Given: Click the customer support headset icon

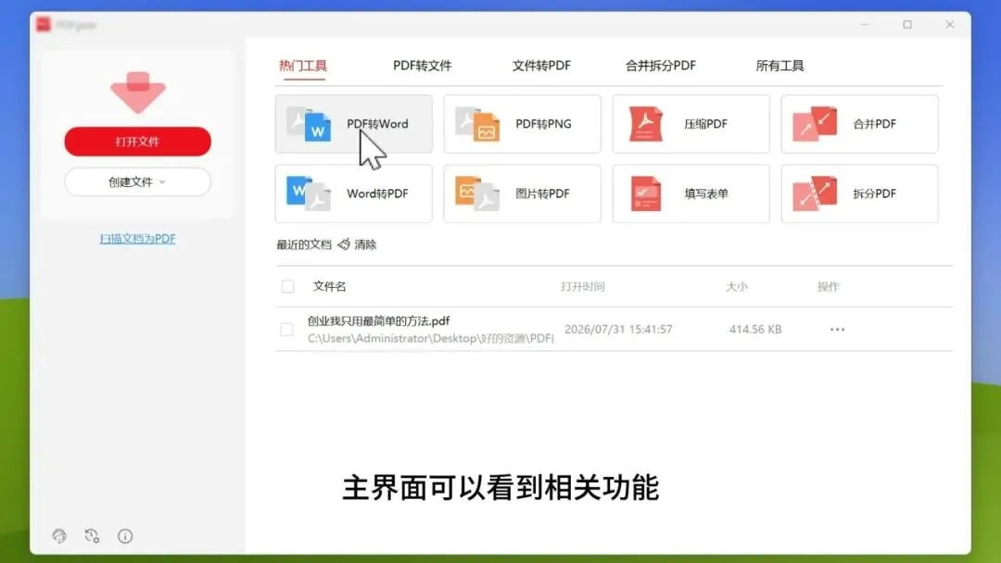Looking at the screenshot, I should (59, 535).
